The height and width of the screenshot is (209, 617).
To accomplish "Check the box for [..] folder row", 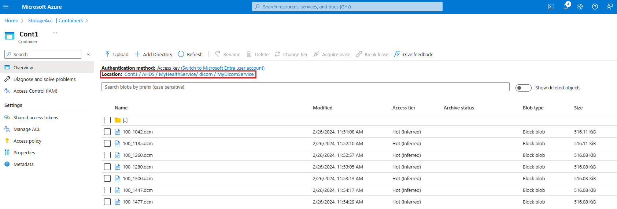I will (x=107, y=120).
